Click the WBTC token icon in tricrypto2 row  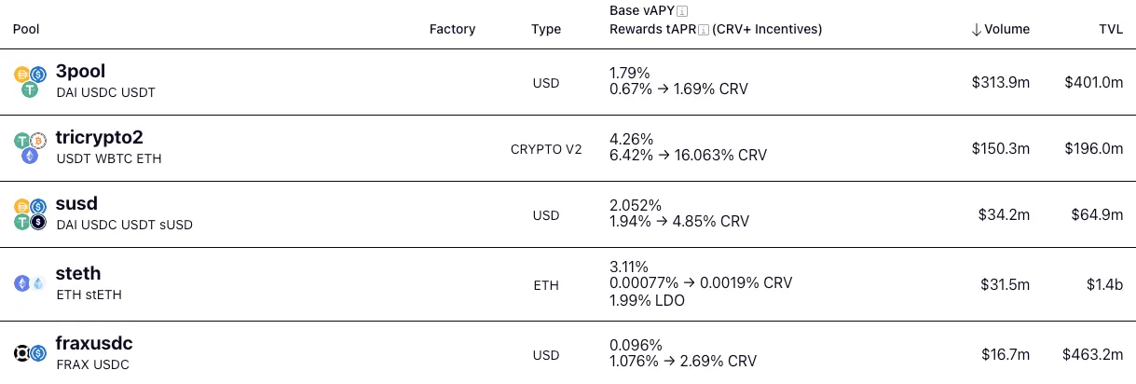38,141
